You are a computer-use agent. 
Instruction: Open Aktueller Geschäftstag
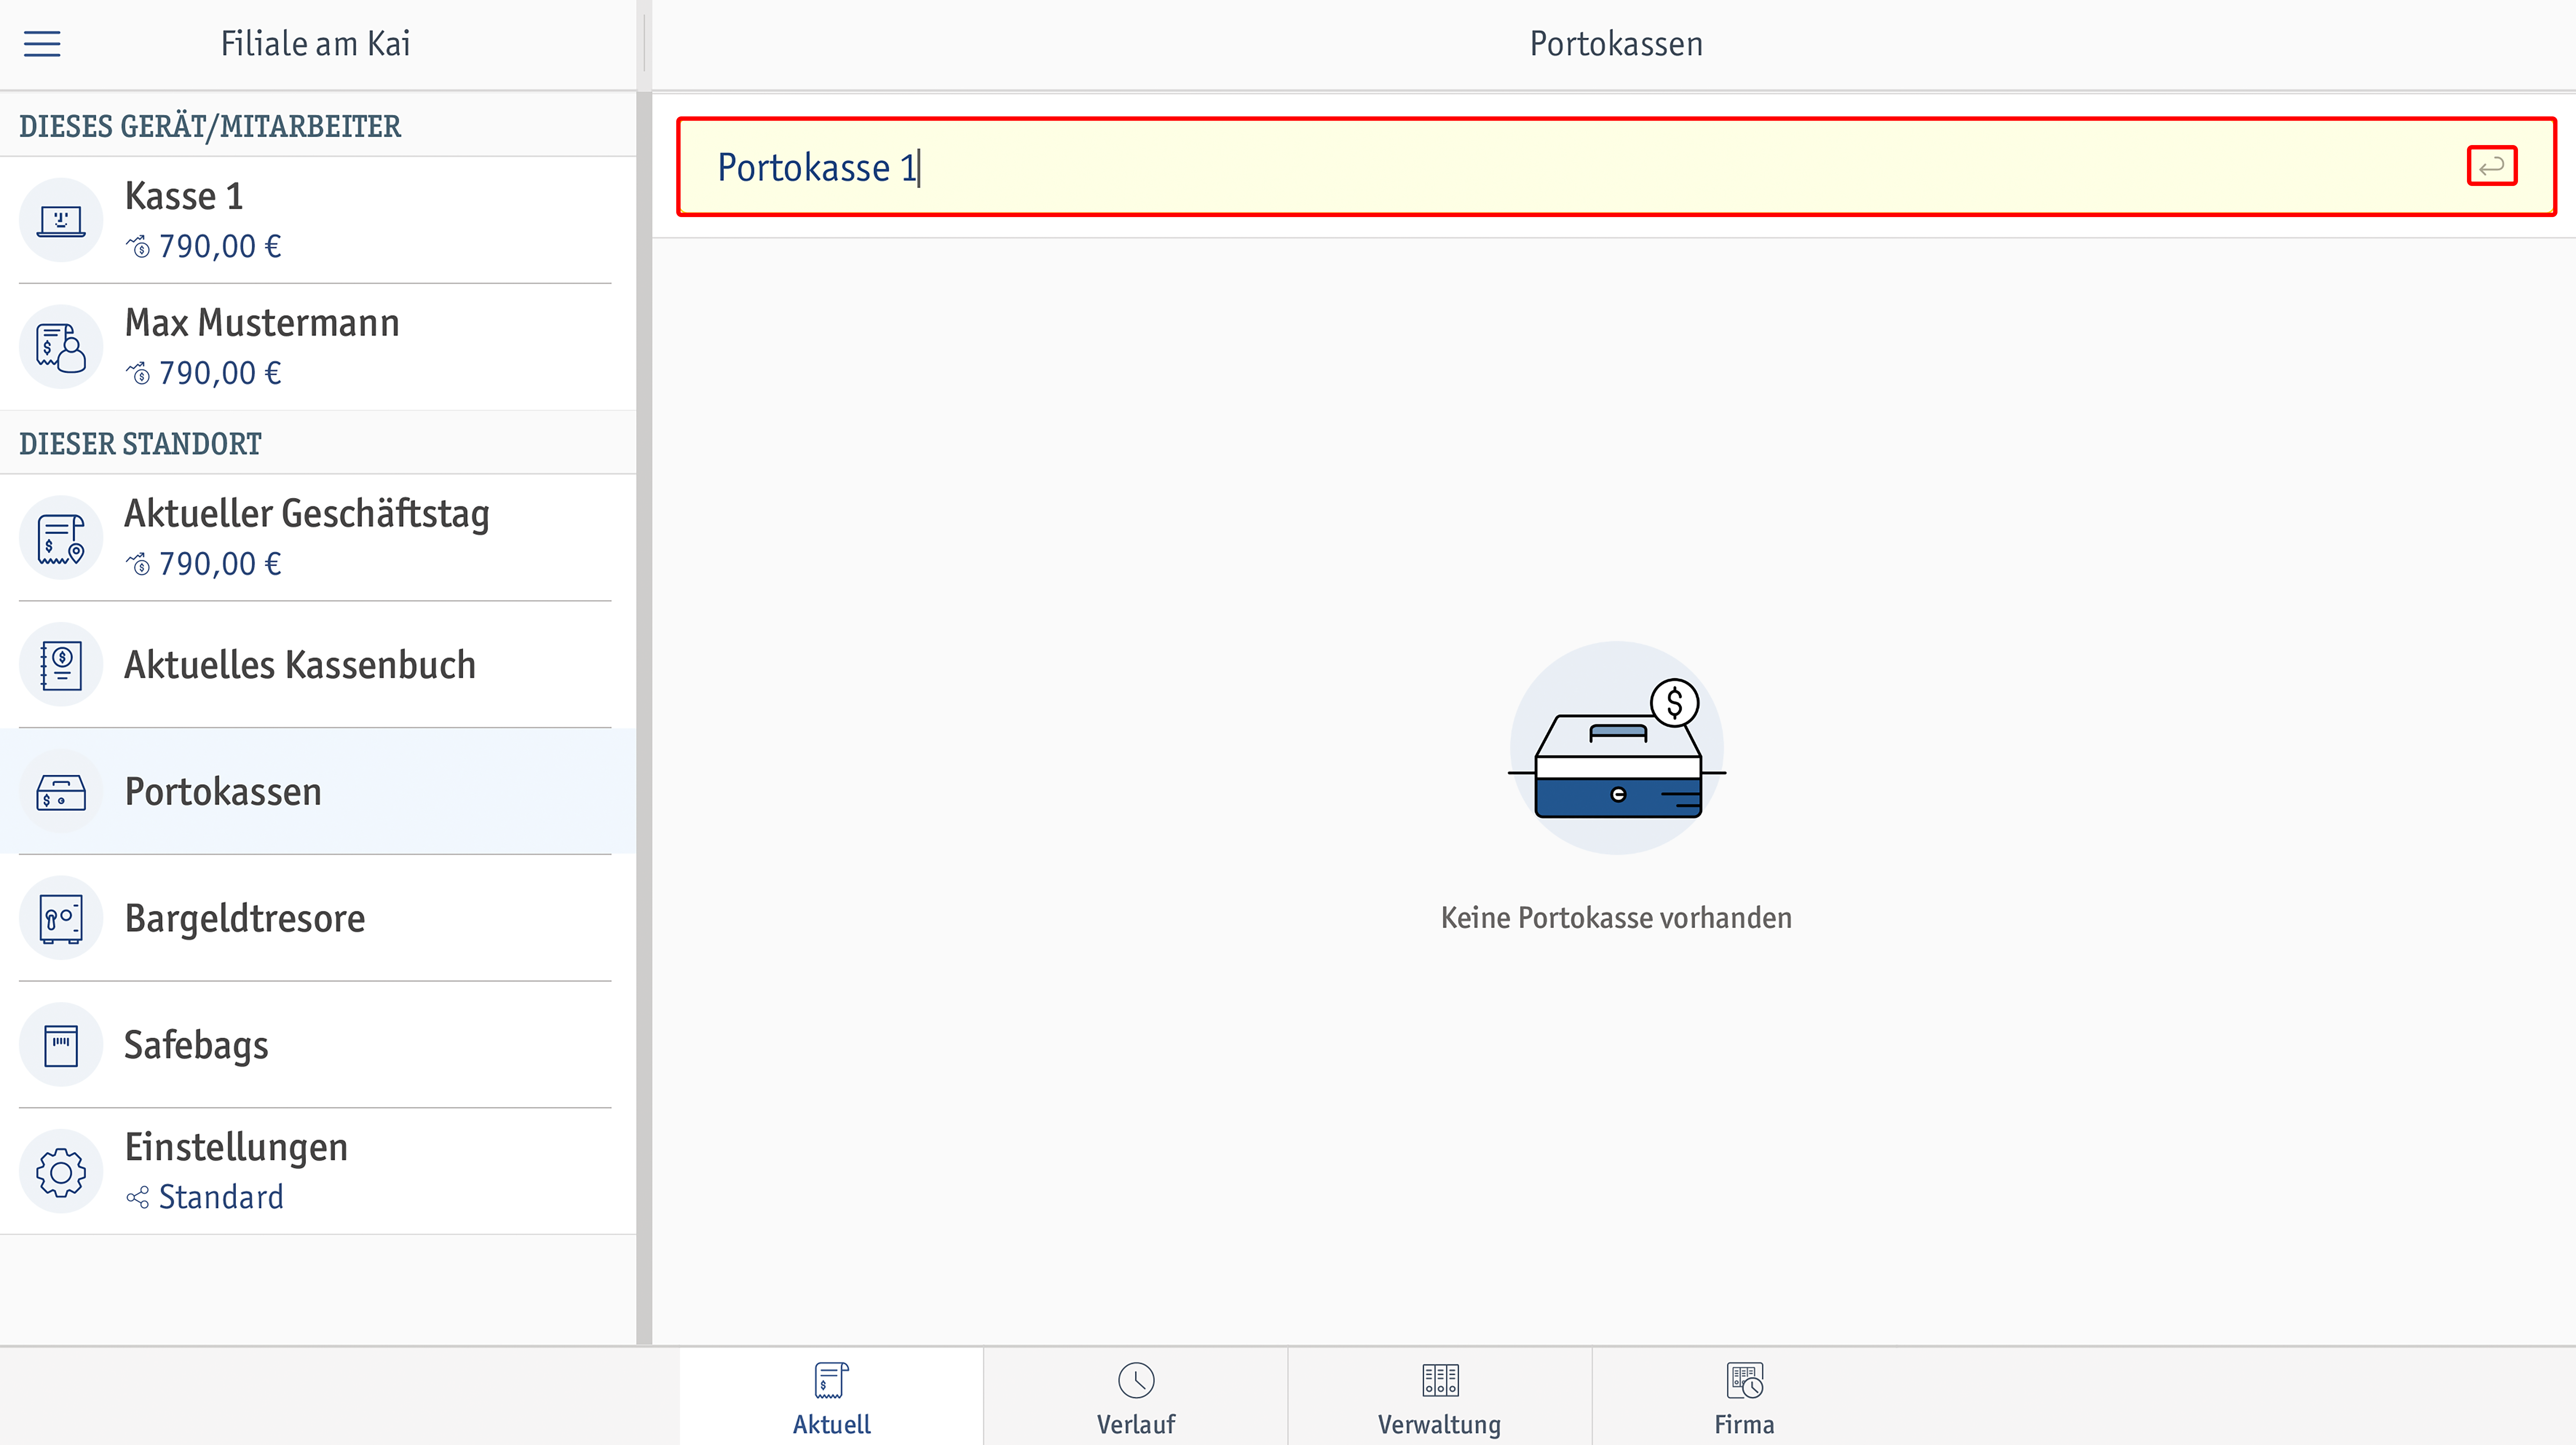click(318, 538)
